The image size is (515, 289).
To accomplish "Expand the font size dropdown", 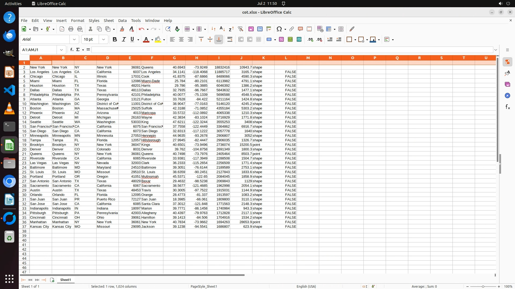I will point(104,40).
